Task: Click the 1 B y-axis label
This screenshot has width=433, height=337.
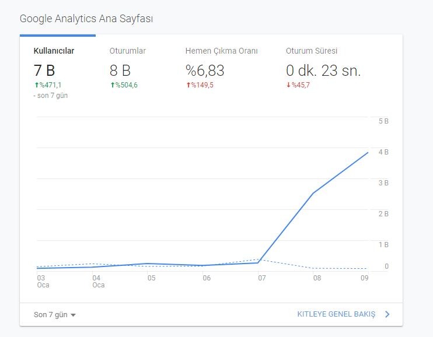Action: pyautogui.click(x=383, y=245)
